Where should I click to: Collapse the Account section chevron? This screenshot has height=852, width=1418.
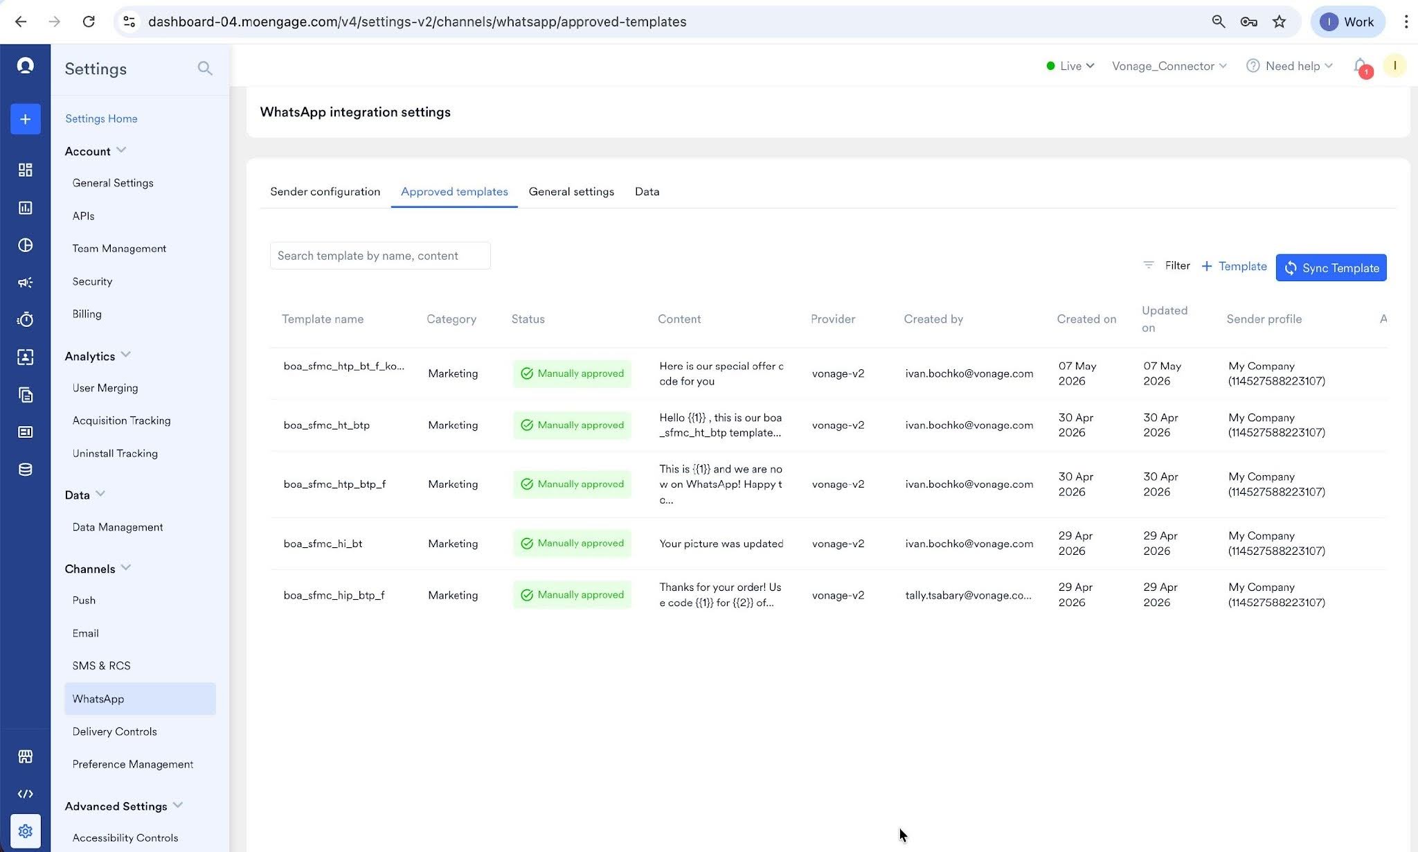coord(122,150)
